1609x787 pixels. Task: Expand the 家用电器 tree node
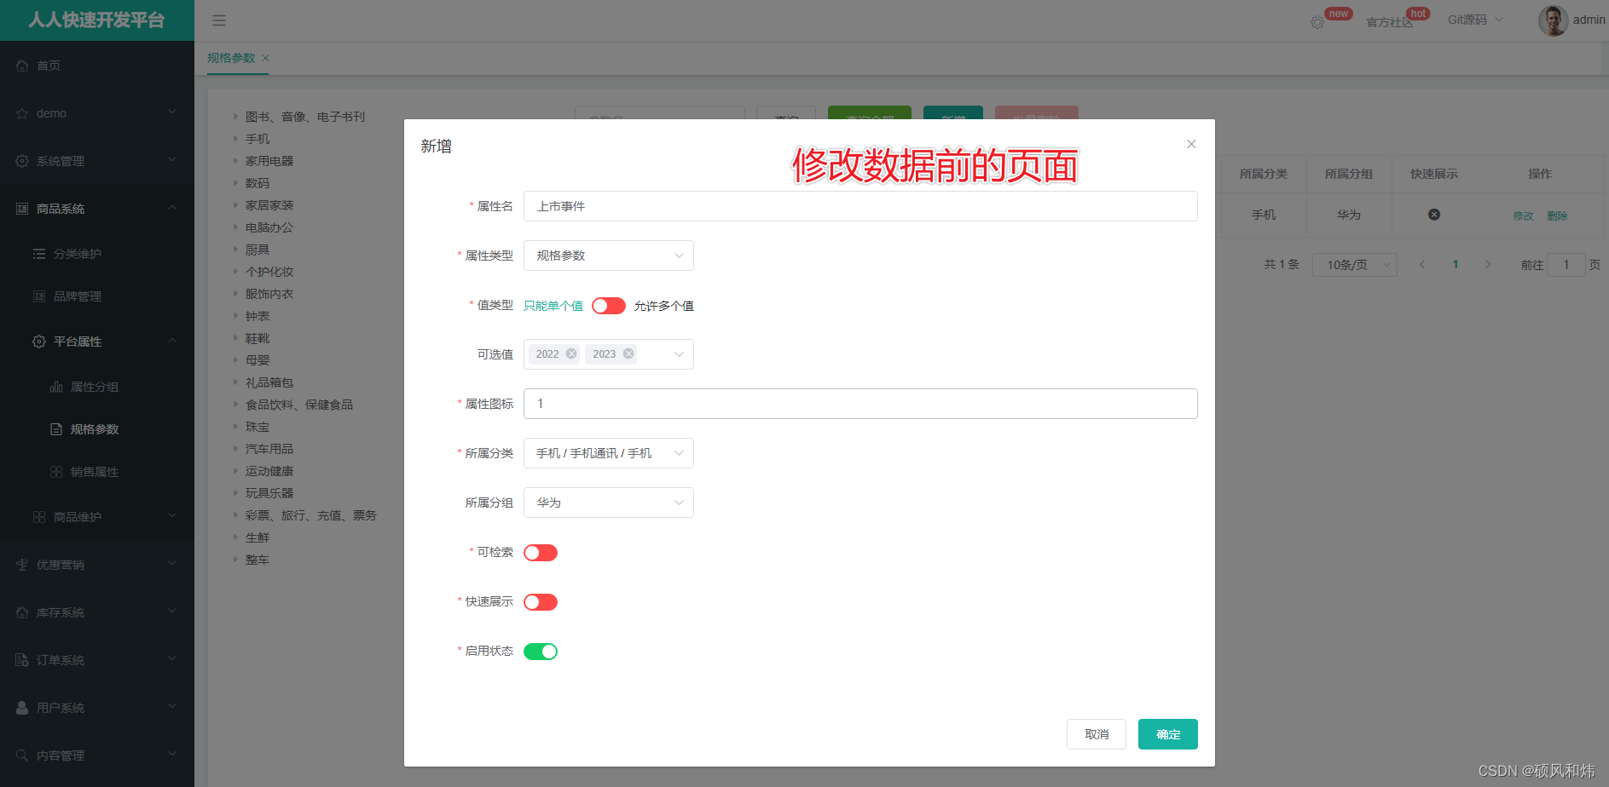[236, 161]
